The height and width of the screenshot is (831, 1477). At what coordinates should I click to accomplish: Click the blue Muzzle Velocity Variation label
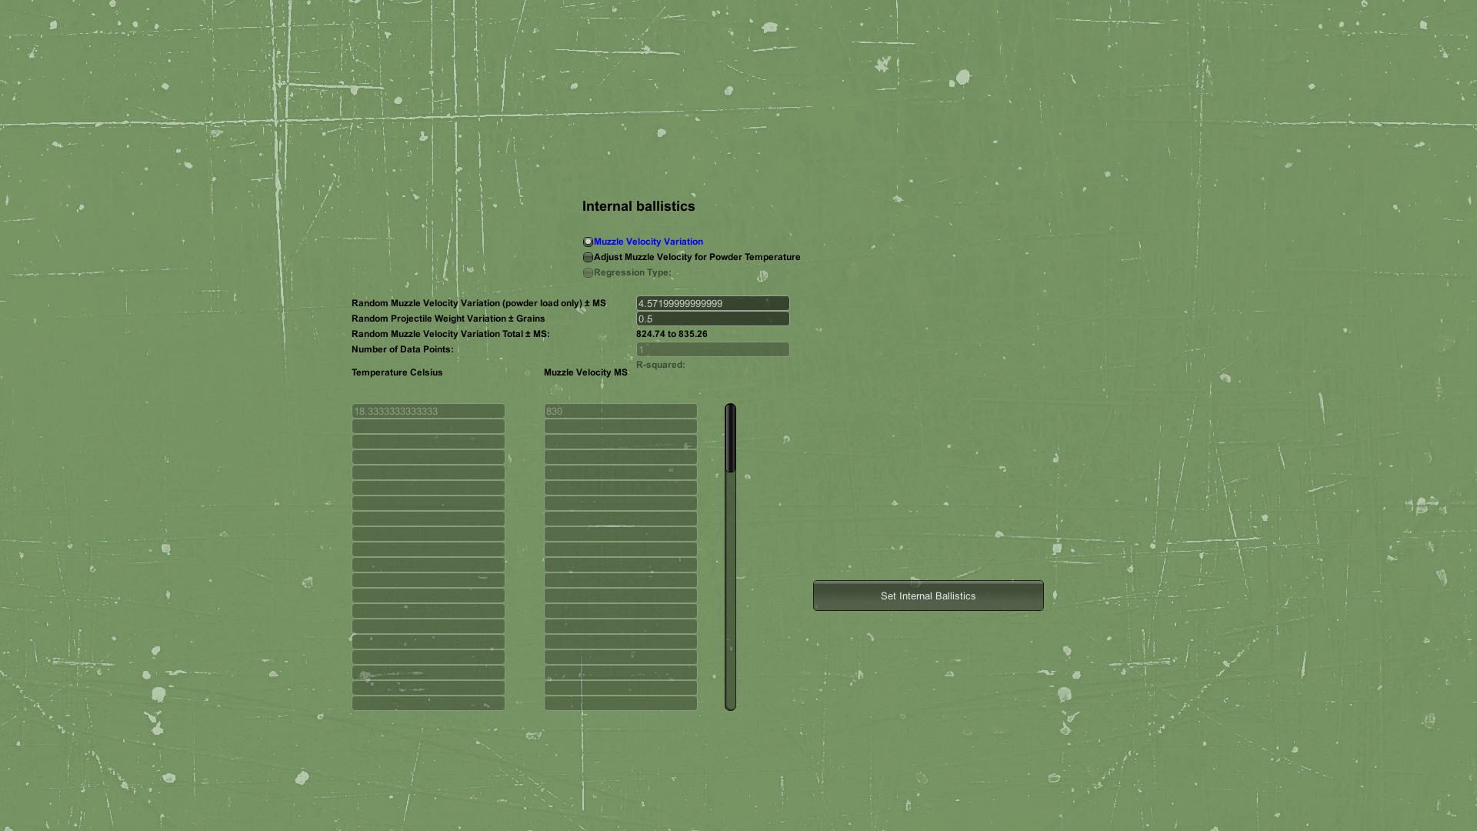(x=648, y=242)
